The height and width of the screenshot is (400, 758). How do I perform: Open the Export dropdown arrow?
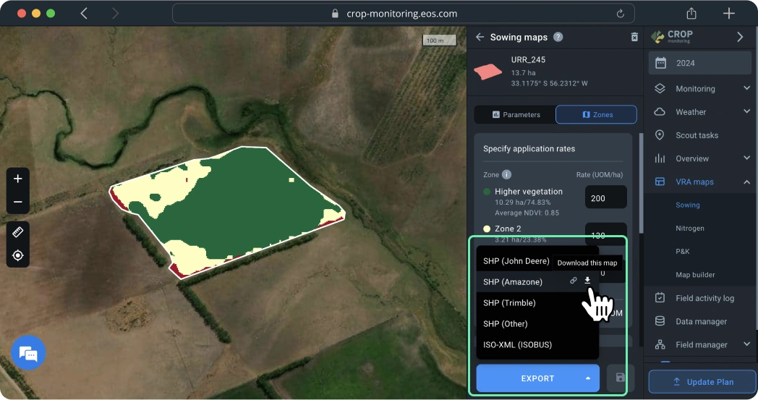(x=588, y=378)
